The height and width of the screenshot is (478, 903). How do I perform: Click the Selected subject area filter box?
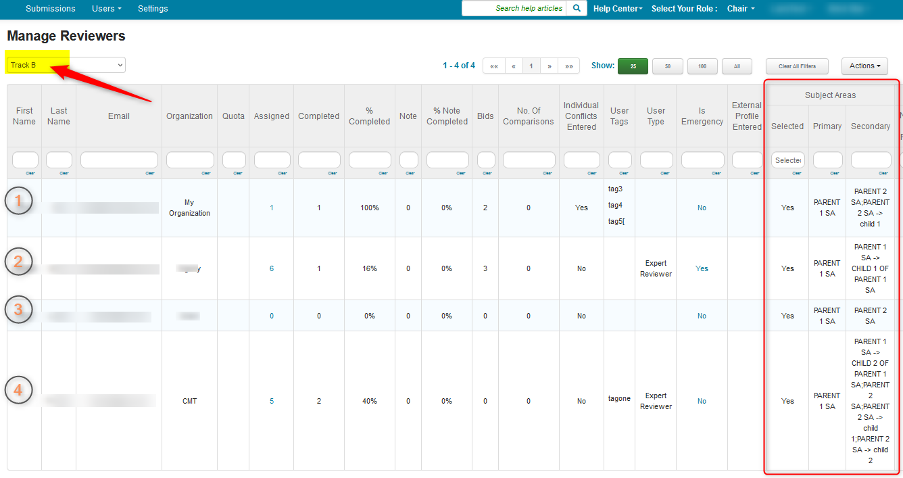click(x=788, y=160)
